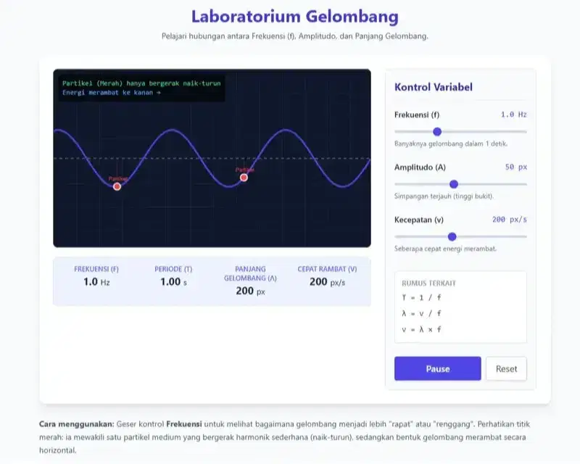
Task: Click the Laboratorium Gelombang page title
Action: pos(294,17)
